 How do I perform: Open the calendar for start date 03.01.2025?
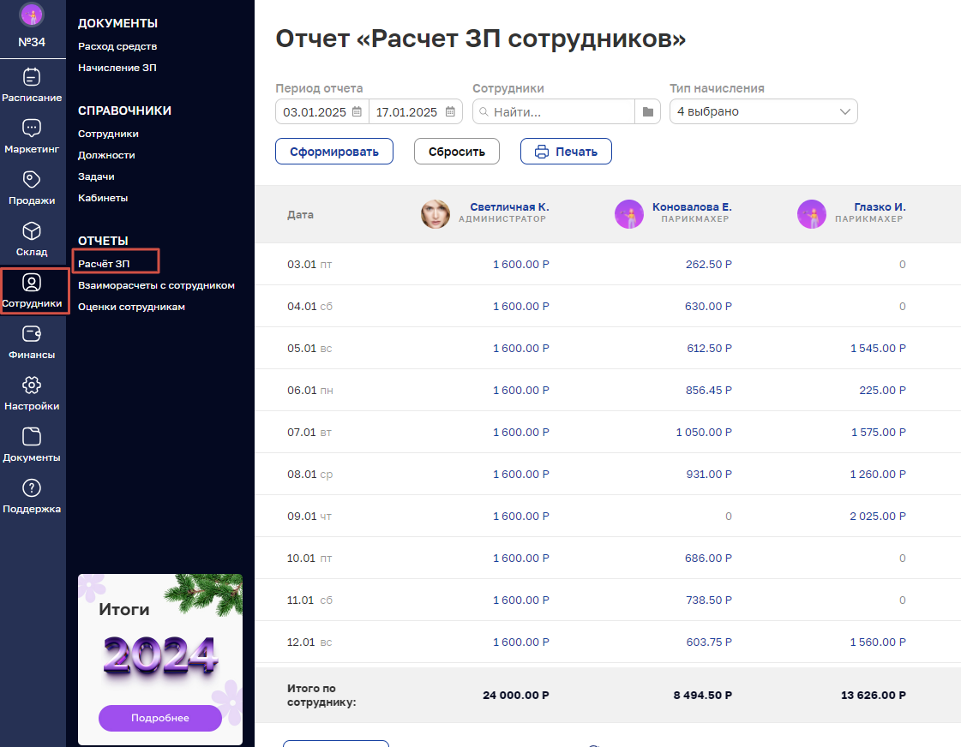point(357,112)
